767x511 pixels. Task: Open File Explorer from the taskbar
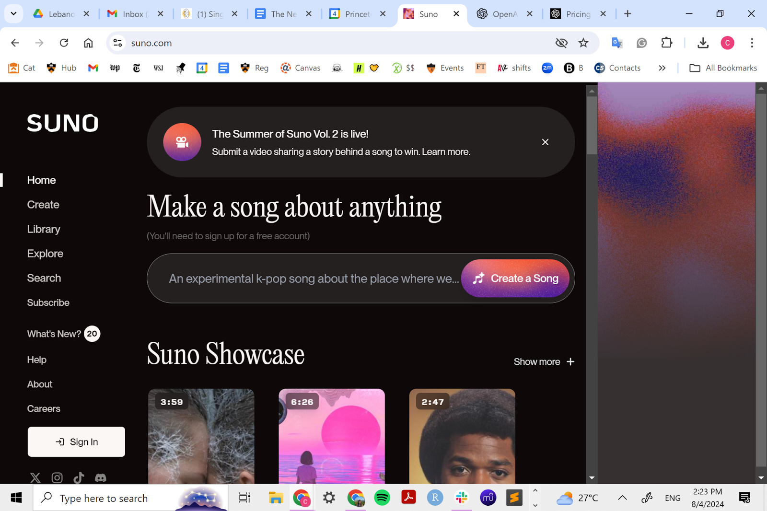pos(276,498)
